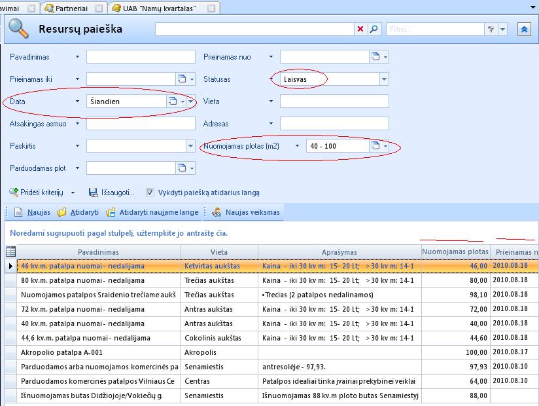The image size is (539, 406).
Task: Click the Naujas veiksmas toolbar button
Action: click(246, 212)
